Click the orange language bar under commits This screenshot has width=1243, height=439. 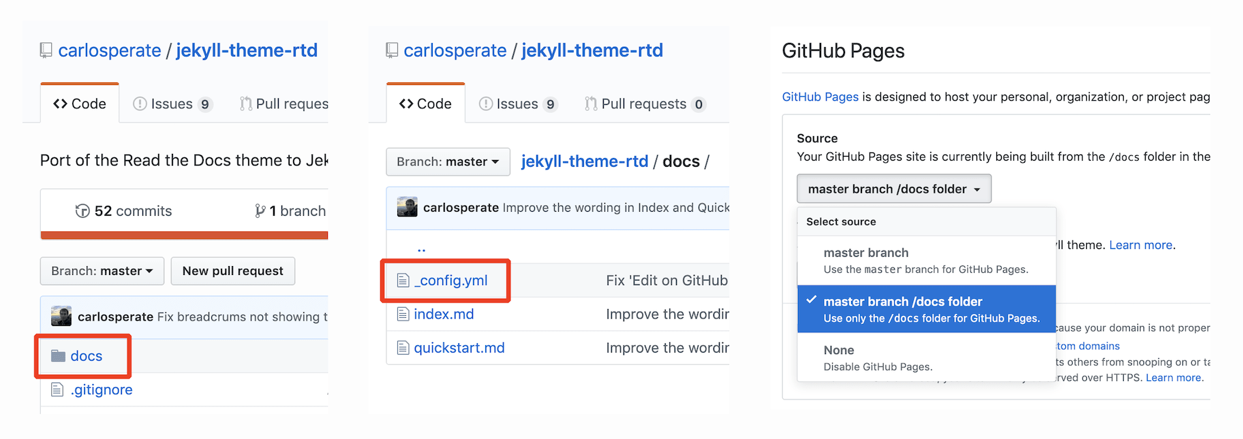[184, 235]
